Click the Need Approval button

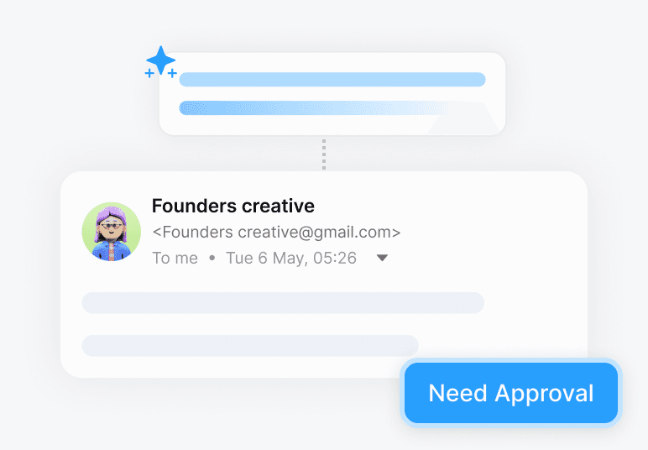pos(511,393)
